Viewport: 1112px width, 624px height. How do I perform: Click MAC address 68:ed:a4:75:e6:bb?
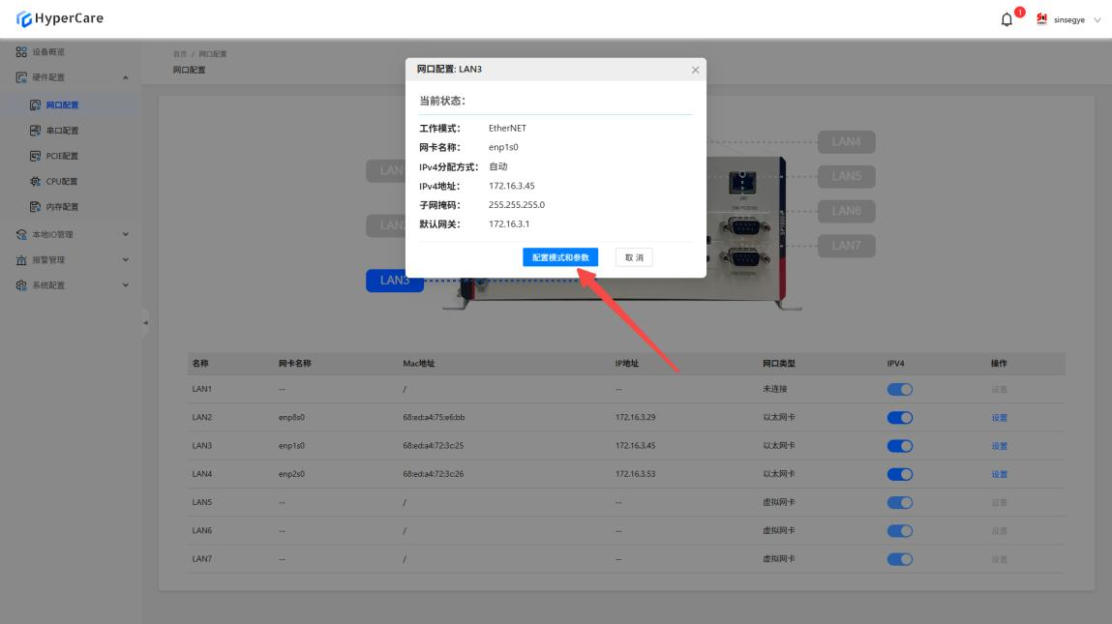(x=434, y=418)
